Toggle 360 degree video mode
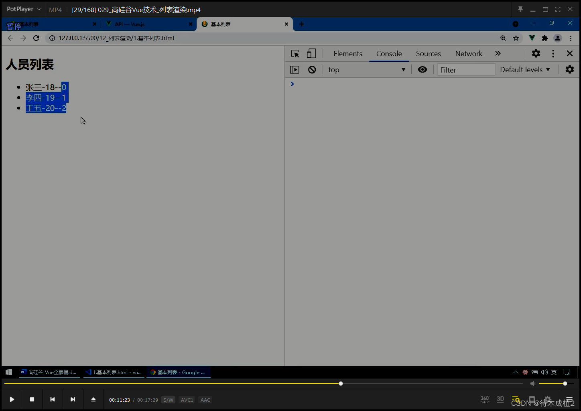 485,399
